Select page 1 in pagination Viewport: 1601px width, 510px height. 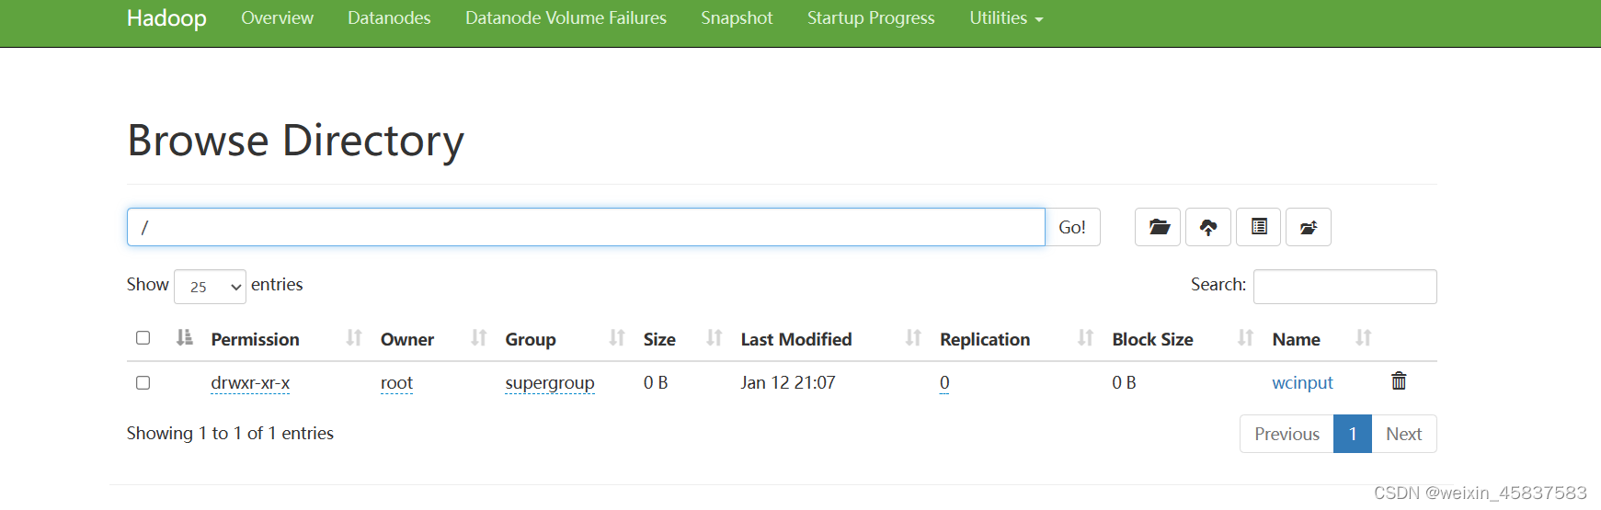click(1353, 434)
